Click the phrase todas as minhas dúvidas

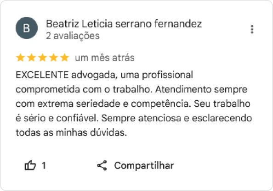(x=71, y=133)
